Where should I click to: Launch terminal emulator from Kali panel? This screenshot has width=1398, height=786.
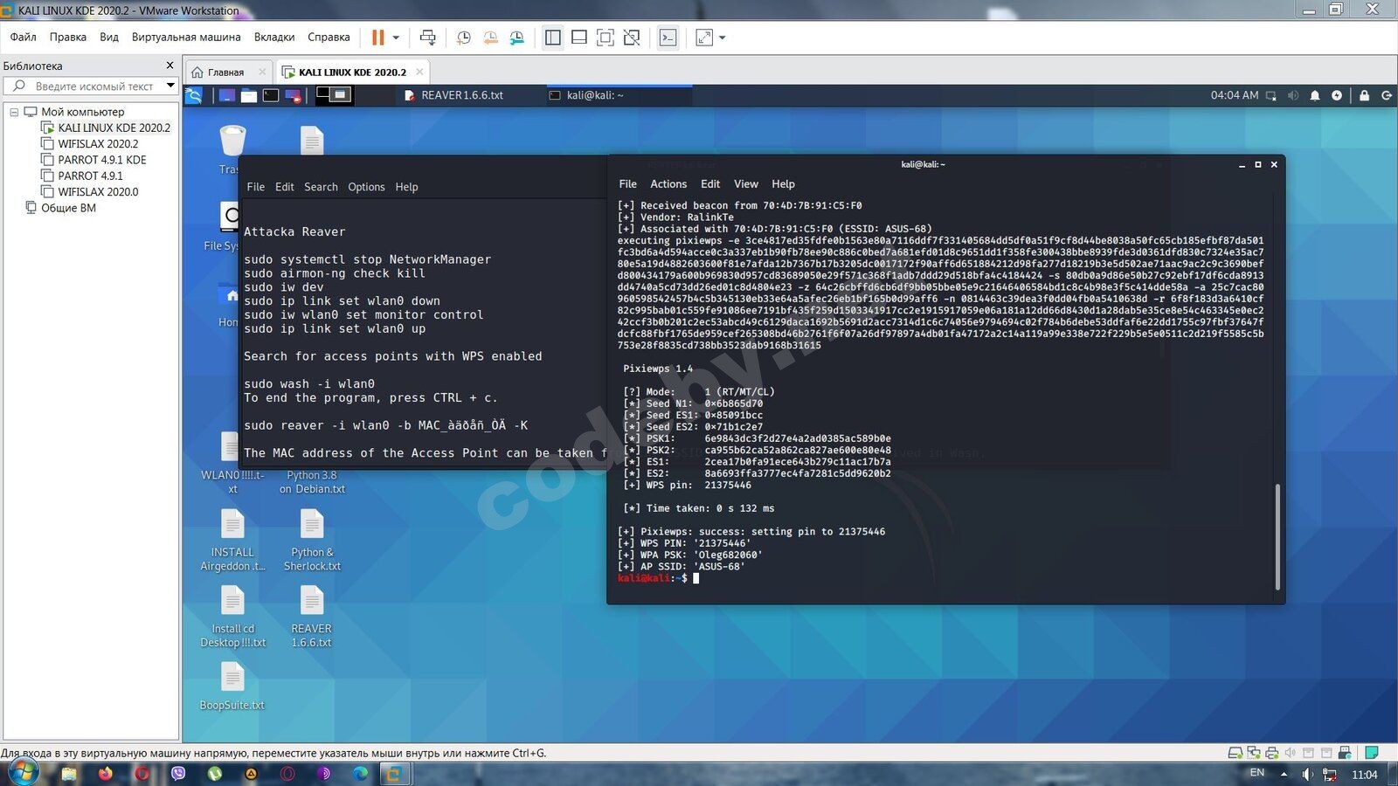click(271, 95)
